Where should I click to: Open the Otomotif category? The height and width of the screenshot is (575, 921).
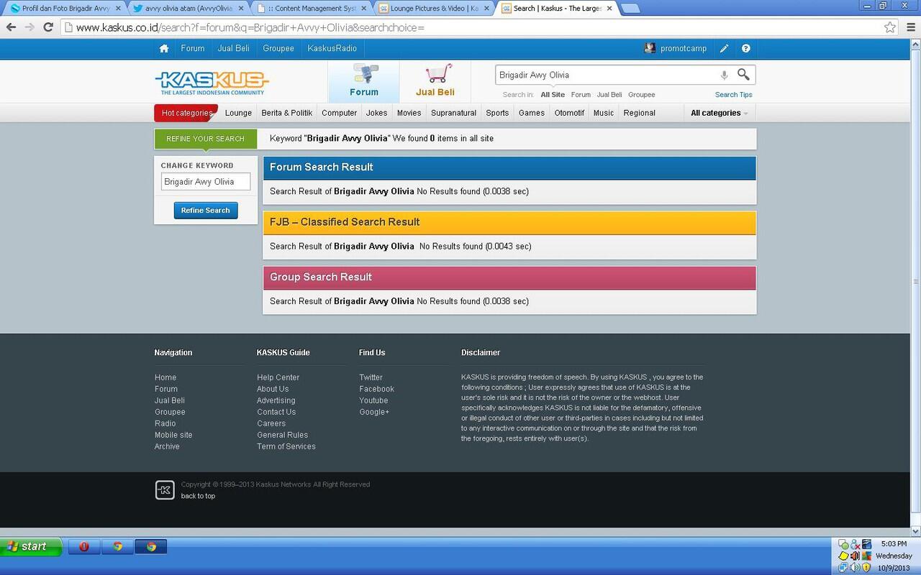[569, 113]
